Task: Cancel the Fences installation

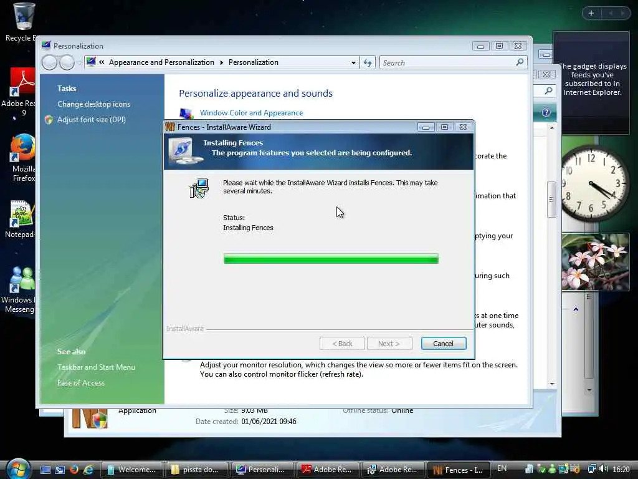Action: [444, 344]
